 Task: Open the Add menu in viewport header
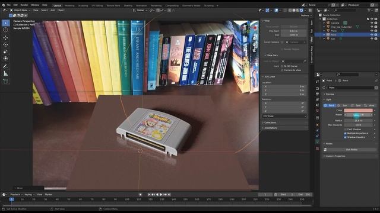[53, 11]
